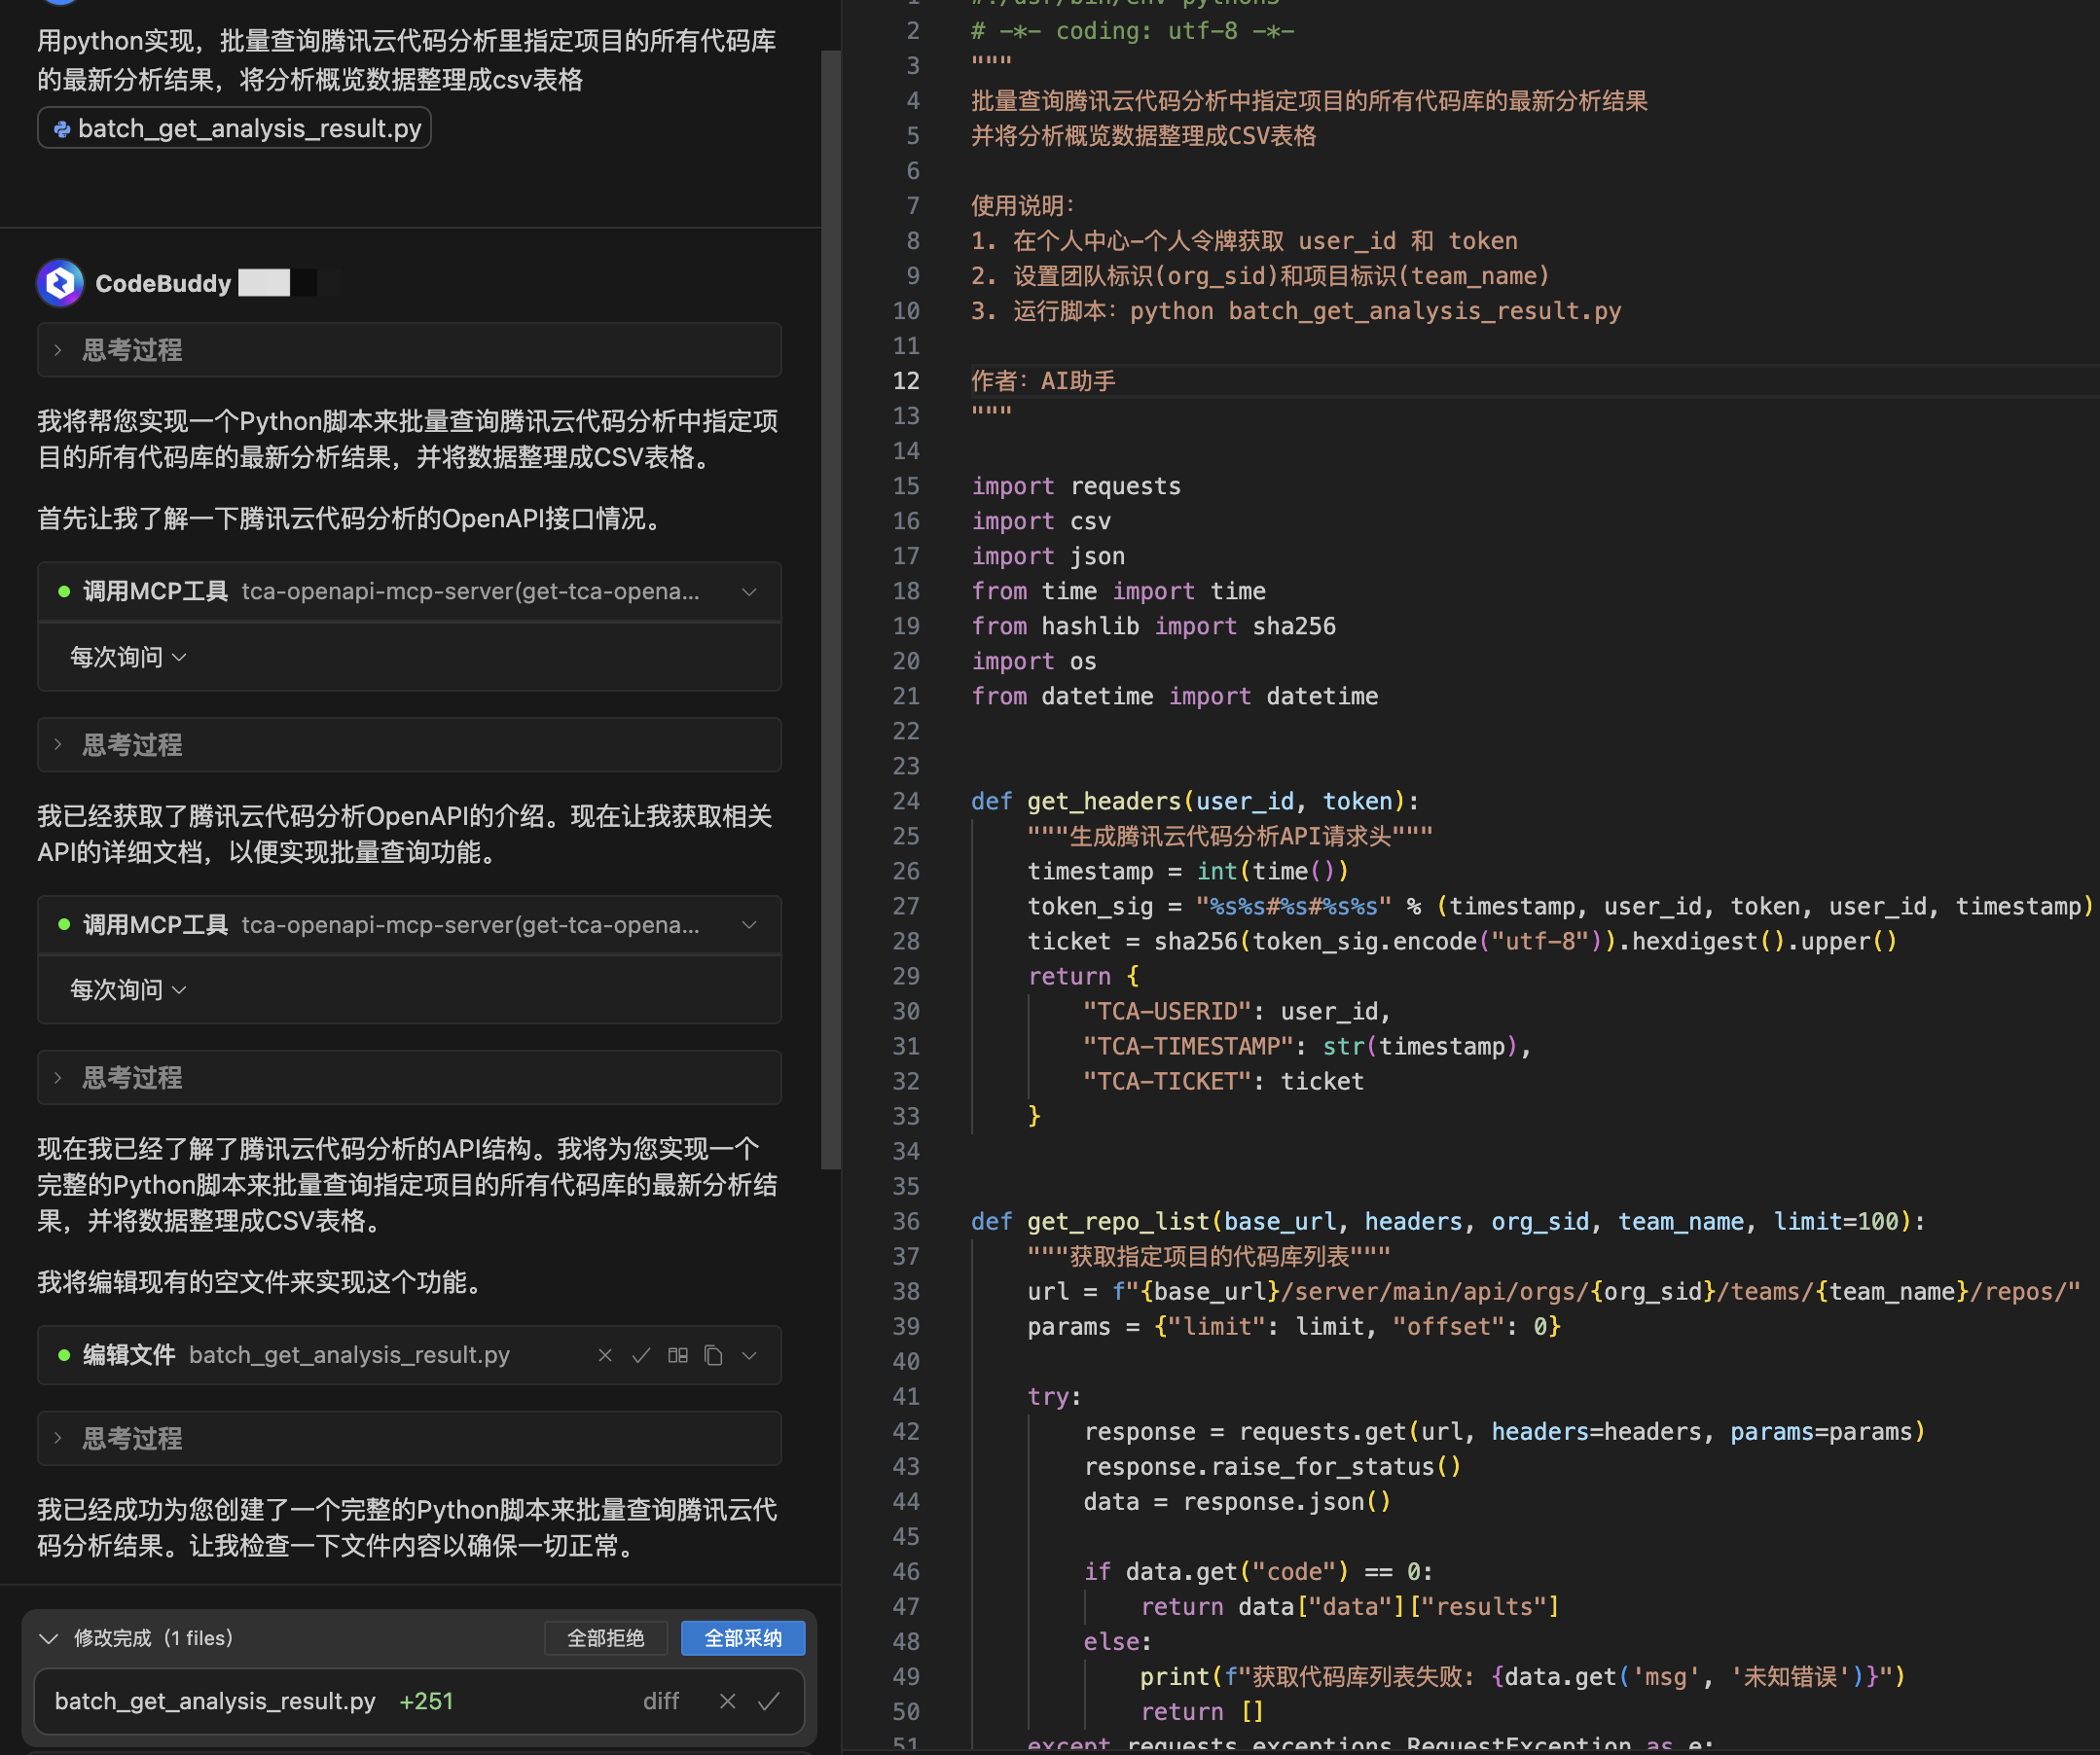
Task: Click line number 12 in the editor gutter
Action: 906,380
